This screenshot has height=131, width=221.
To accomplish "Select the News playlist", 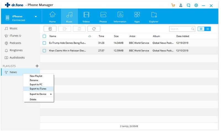I will click(20, 72).
